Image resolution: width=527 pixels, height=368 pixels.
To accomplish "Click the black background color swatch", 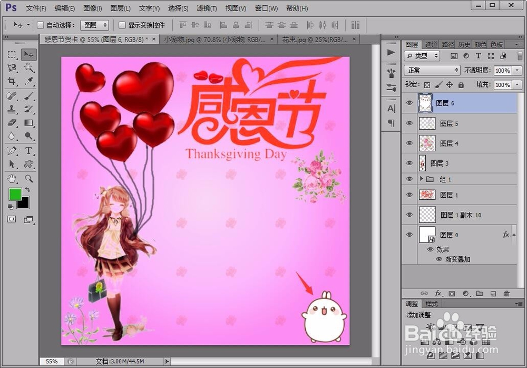I will tap(25, 204).
